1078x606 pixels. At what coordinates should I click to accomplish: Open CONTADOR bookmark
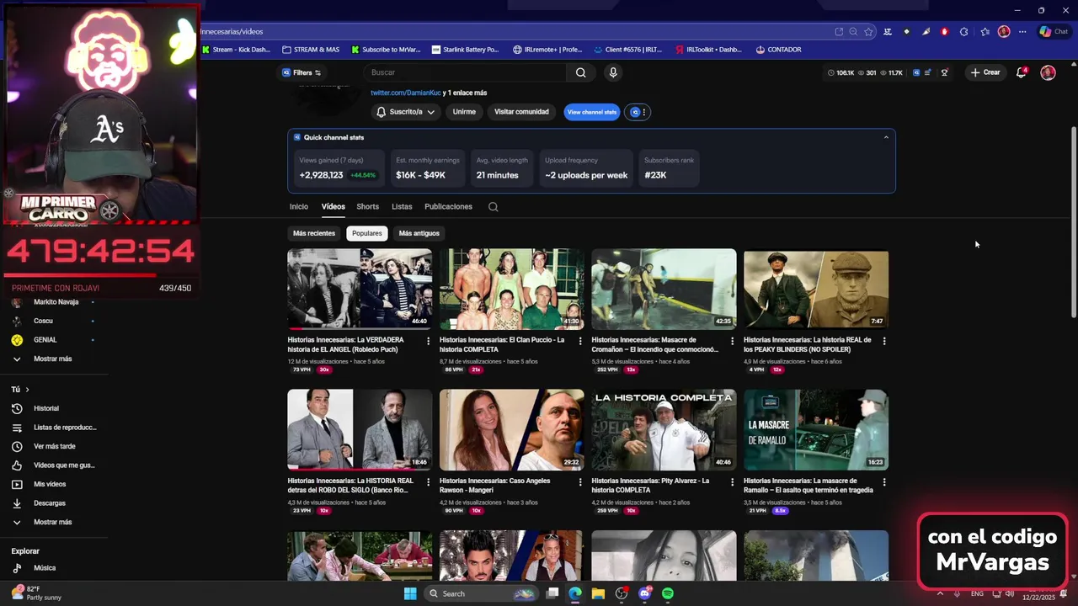coord(778,50)
